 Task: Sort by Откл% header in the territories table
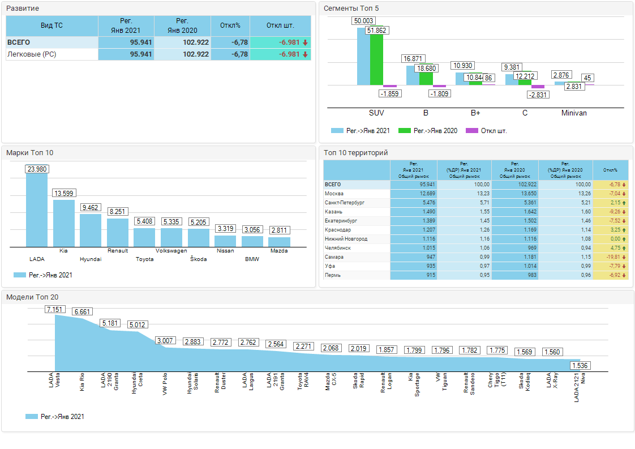pos(611,170)
